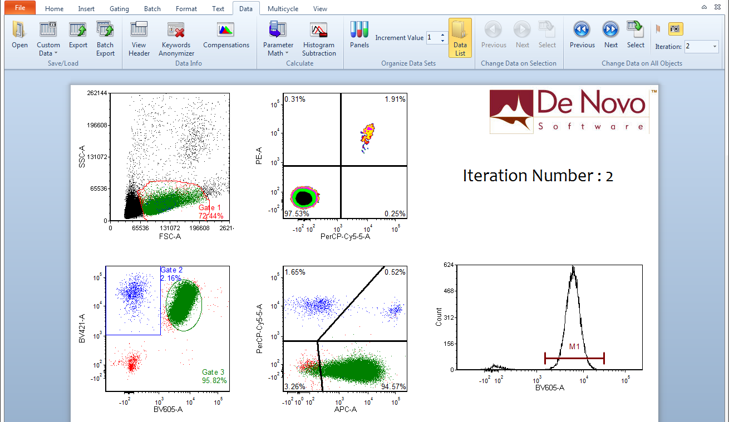729x422 pixels.
Task: Toggle the flag icon beside the camera
Action: pos(658,29)
